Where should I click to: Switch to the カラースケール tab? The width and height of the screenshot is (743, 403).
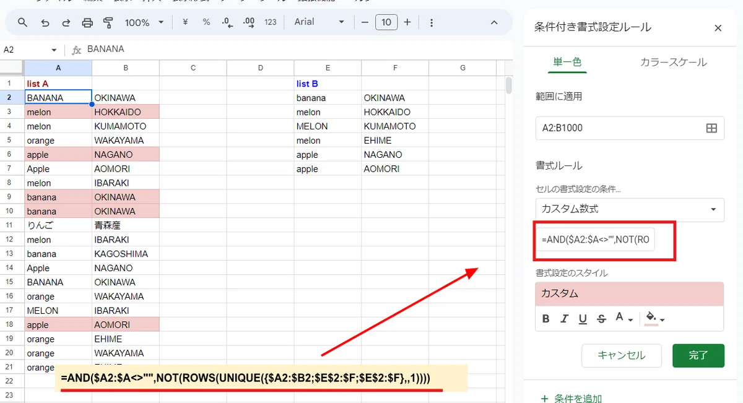(674, 62)
